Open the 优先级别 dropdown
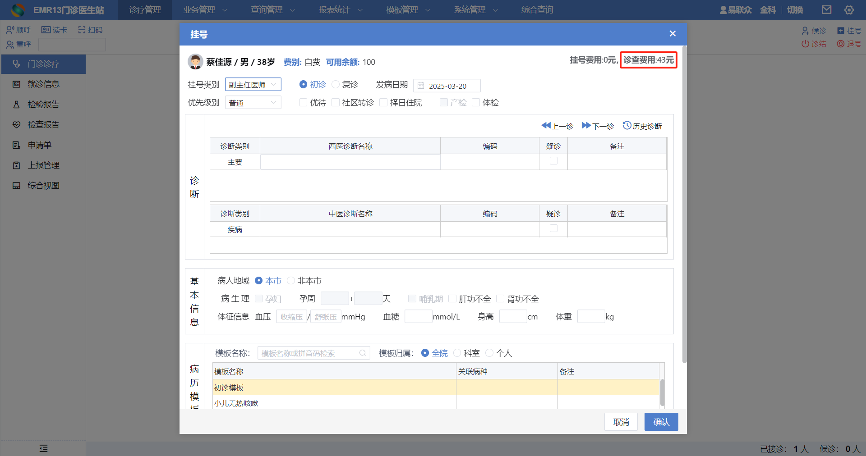The image size is (866, 456). coord(253,103)
